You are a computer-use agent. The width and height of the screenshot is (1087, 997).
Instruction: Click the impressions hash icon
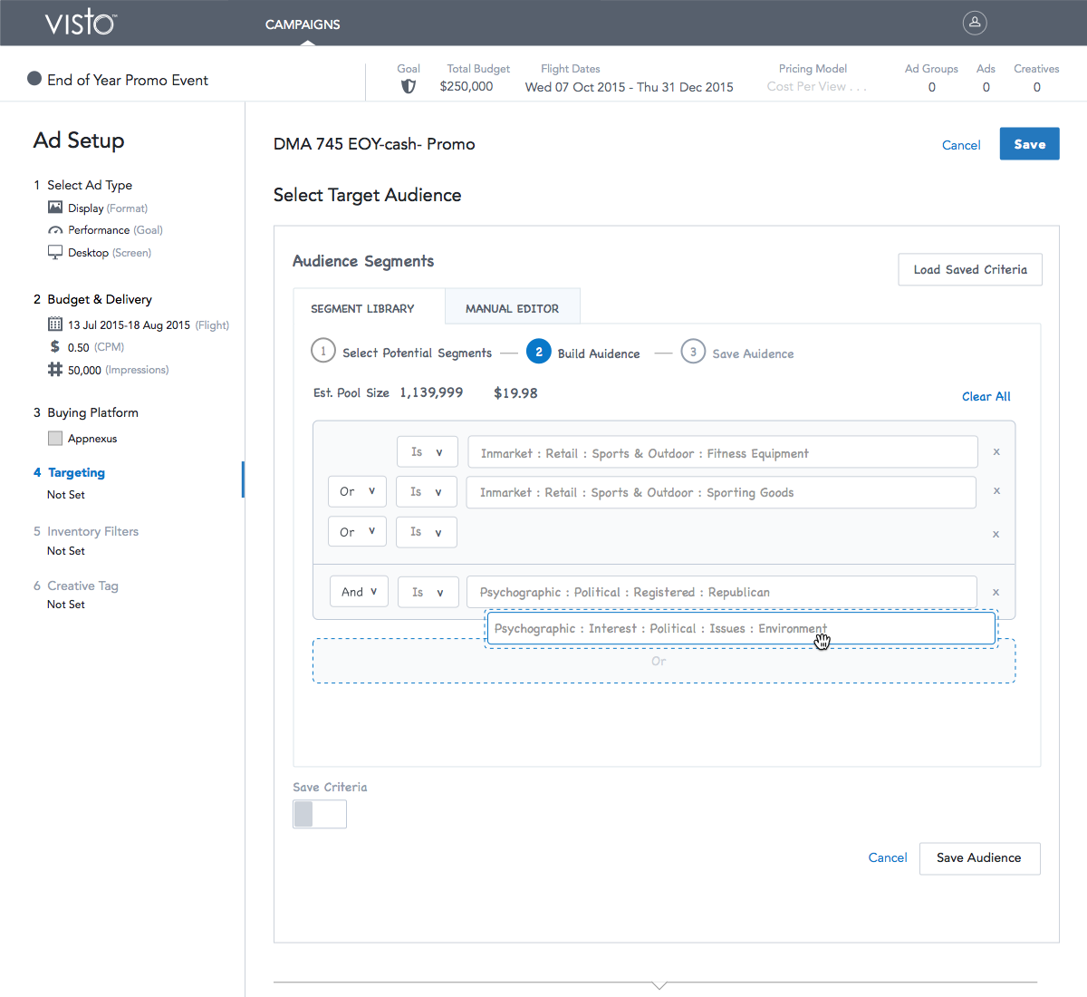55,370
